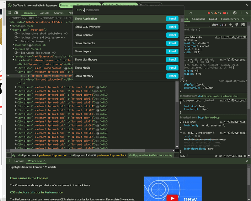The image size is (251, 201).
Task: Dismiss the Japanese language infobar
Action: click(x=247, y=5)
